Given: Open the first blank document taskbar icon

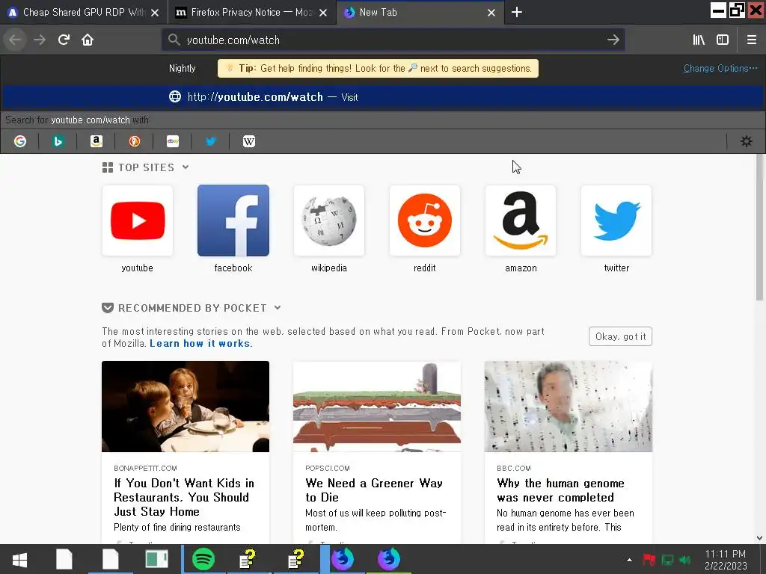Looking at the screenshot, I should click(x=64, y=559).
